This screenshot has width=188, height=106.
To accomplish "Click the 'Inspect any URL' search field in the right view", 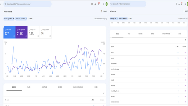I will click(128, 4).
